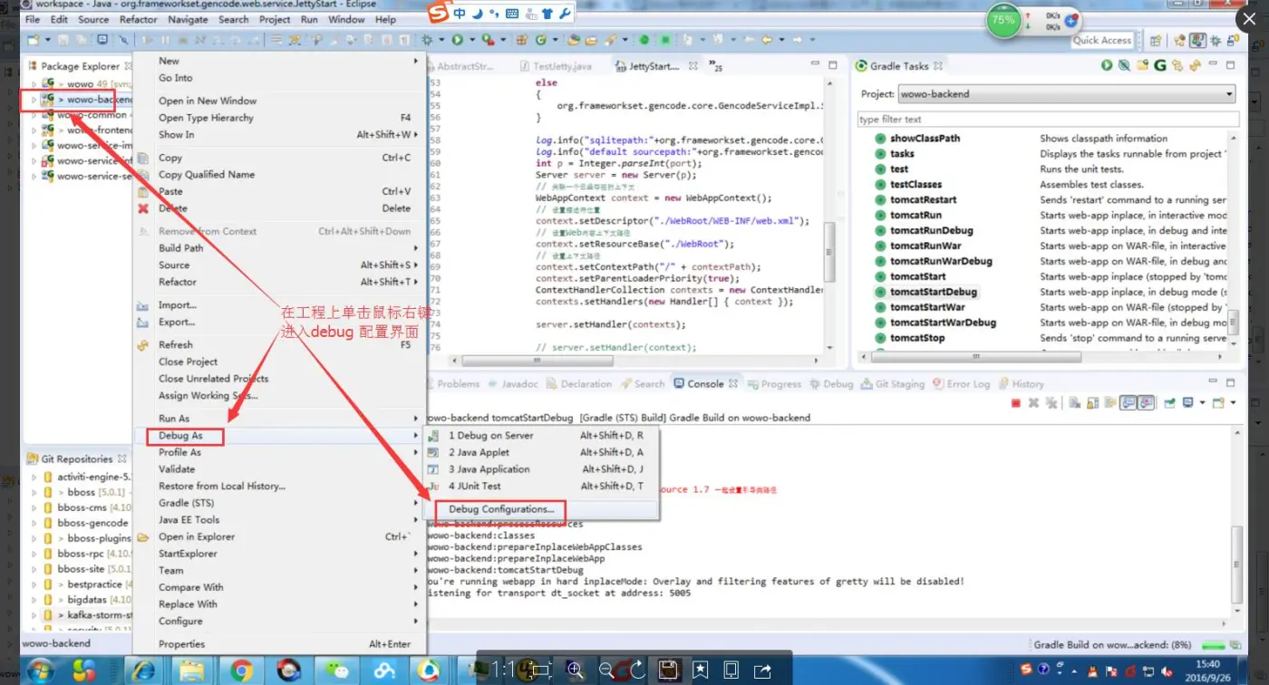The width and height of the screenshot is (1269, 685).
Task: Maximize the editor area icon
Action: 833,65
